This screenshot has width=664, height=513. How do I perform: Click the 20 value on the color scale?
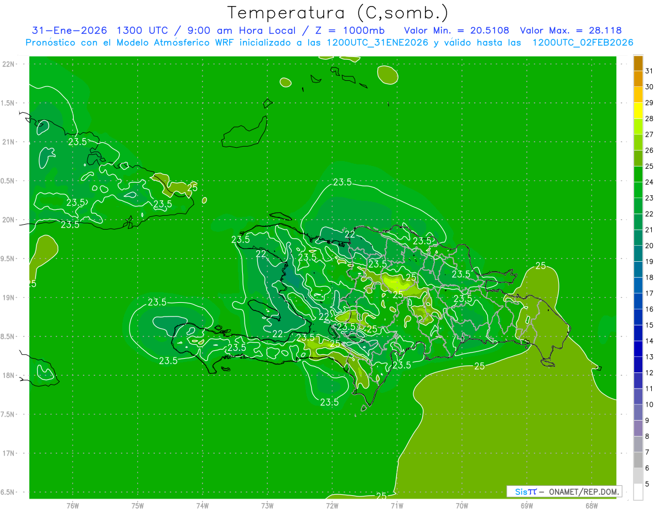tap(649, 246)
